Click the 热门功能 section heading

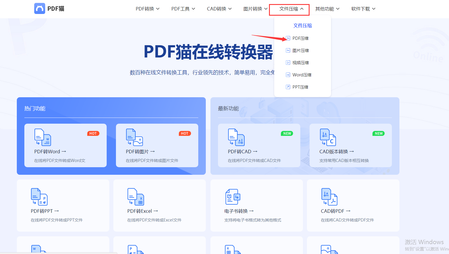[35, 109]
